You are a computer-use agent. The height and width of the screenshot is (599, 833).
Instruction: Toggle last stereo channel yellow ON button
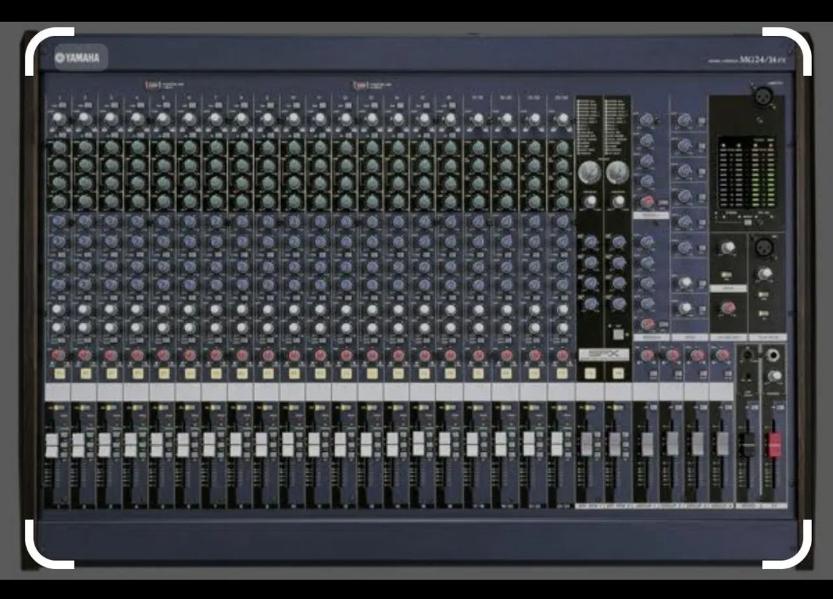[x=563, y=374]
